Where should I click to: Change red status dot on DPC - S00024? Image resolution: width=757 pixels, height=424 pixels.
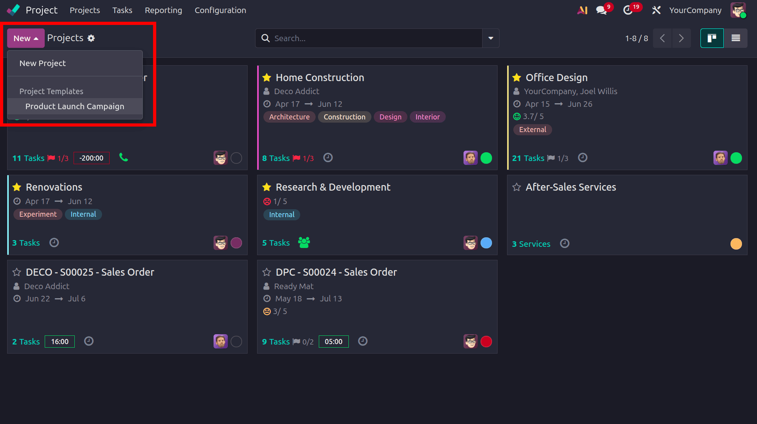[x=486, y=341]
